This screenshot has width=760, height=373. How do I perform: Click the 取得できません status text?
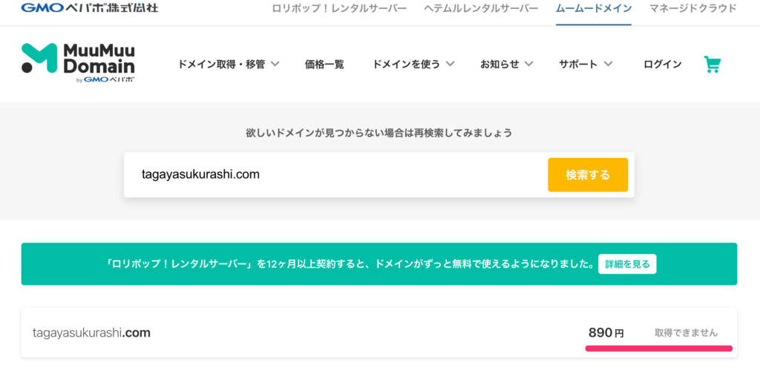pos(686,333)
